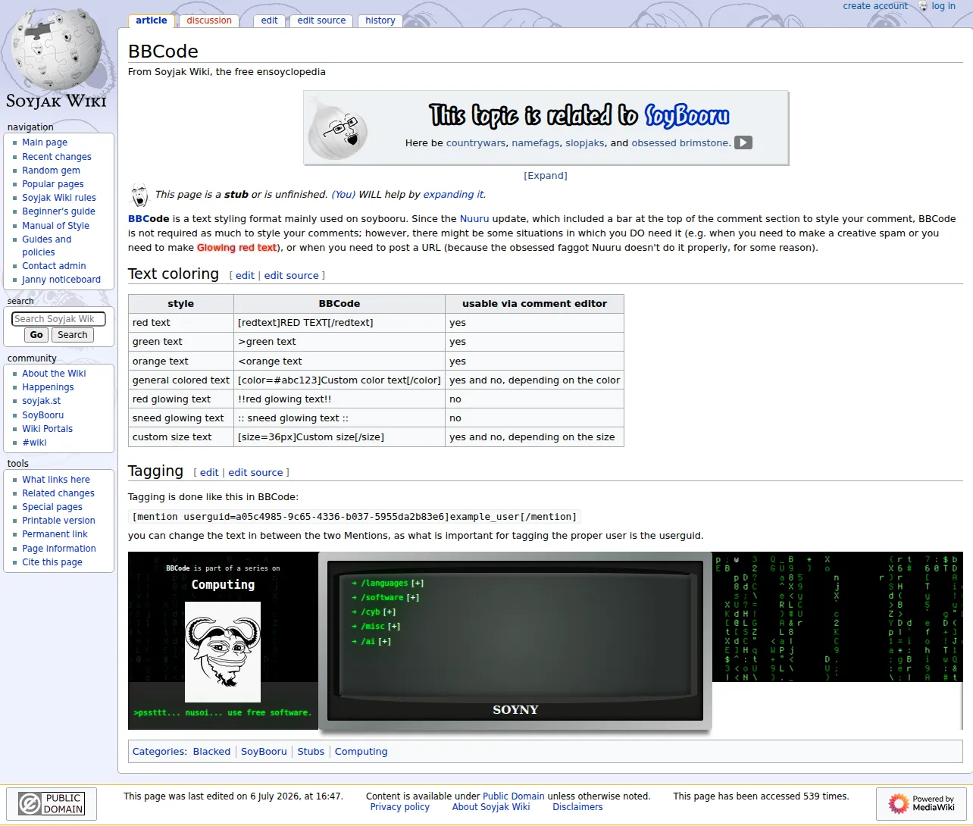This screenshot has height=826, width=973.
Task: Open Special pages link
Action: click(x=52, y=507)
